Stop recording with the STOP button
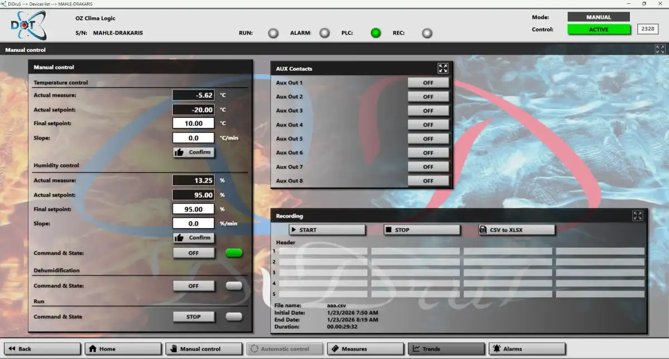The width and height of the screenshot is (669, 359). click(x=422, y=230)
